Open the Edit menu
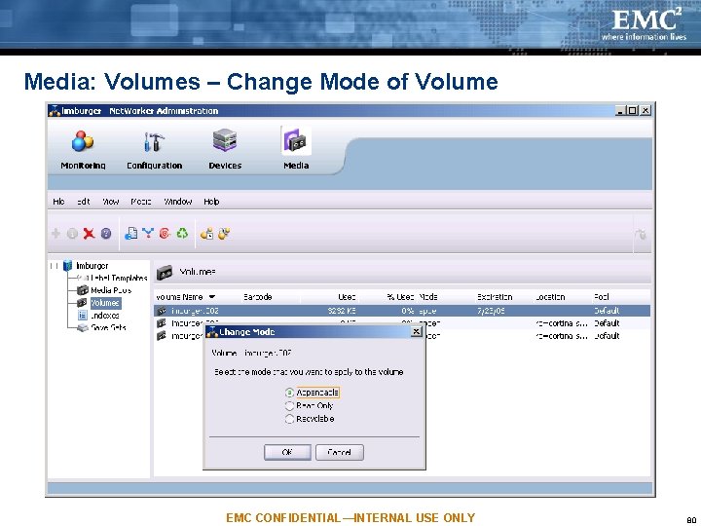 click(x=83, y=202)
